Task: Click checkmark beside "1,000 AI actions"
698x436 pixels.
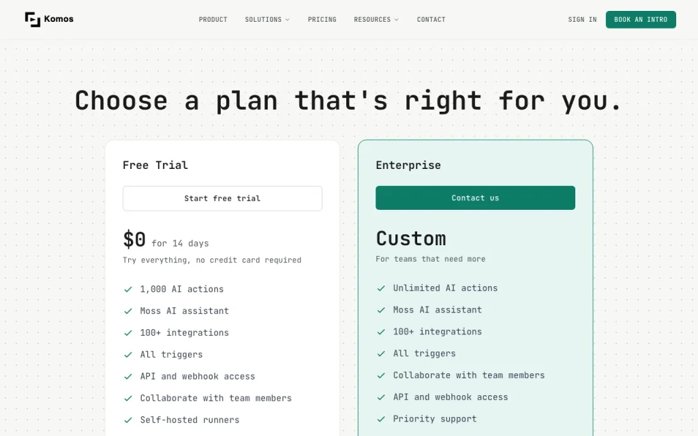Action: click(128, 289)
